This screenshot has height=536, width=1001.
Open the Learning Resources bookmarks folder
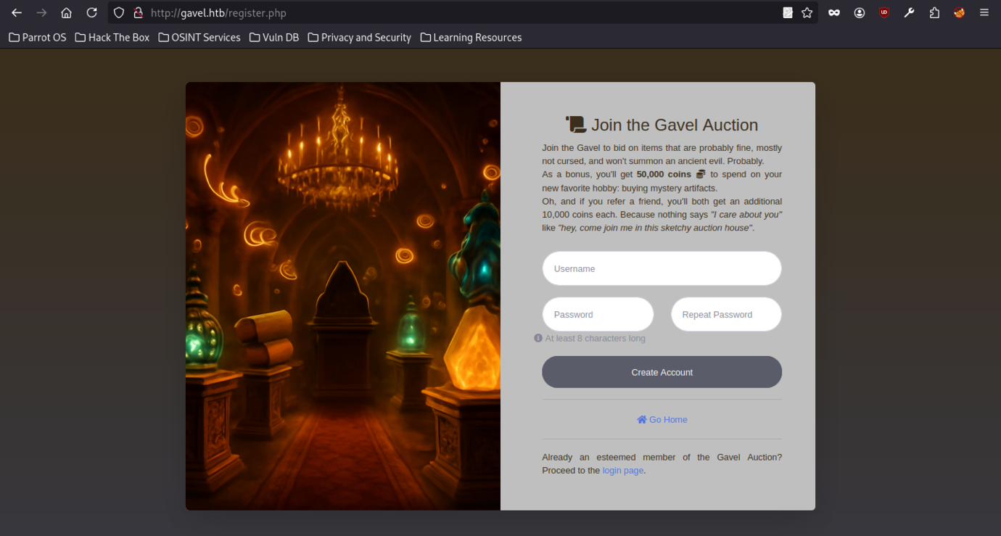[x=471, y=38]
